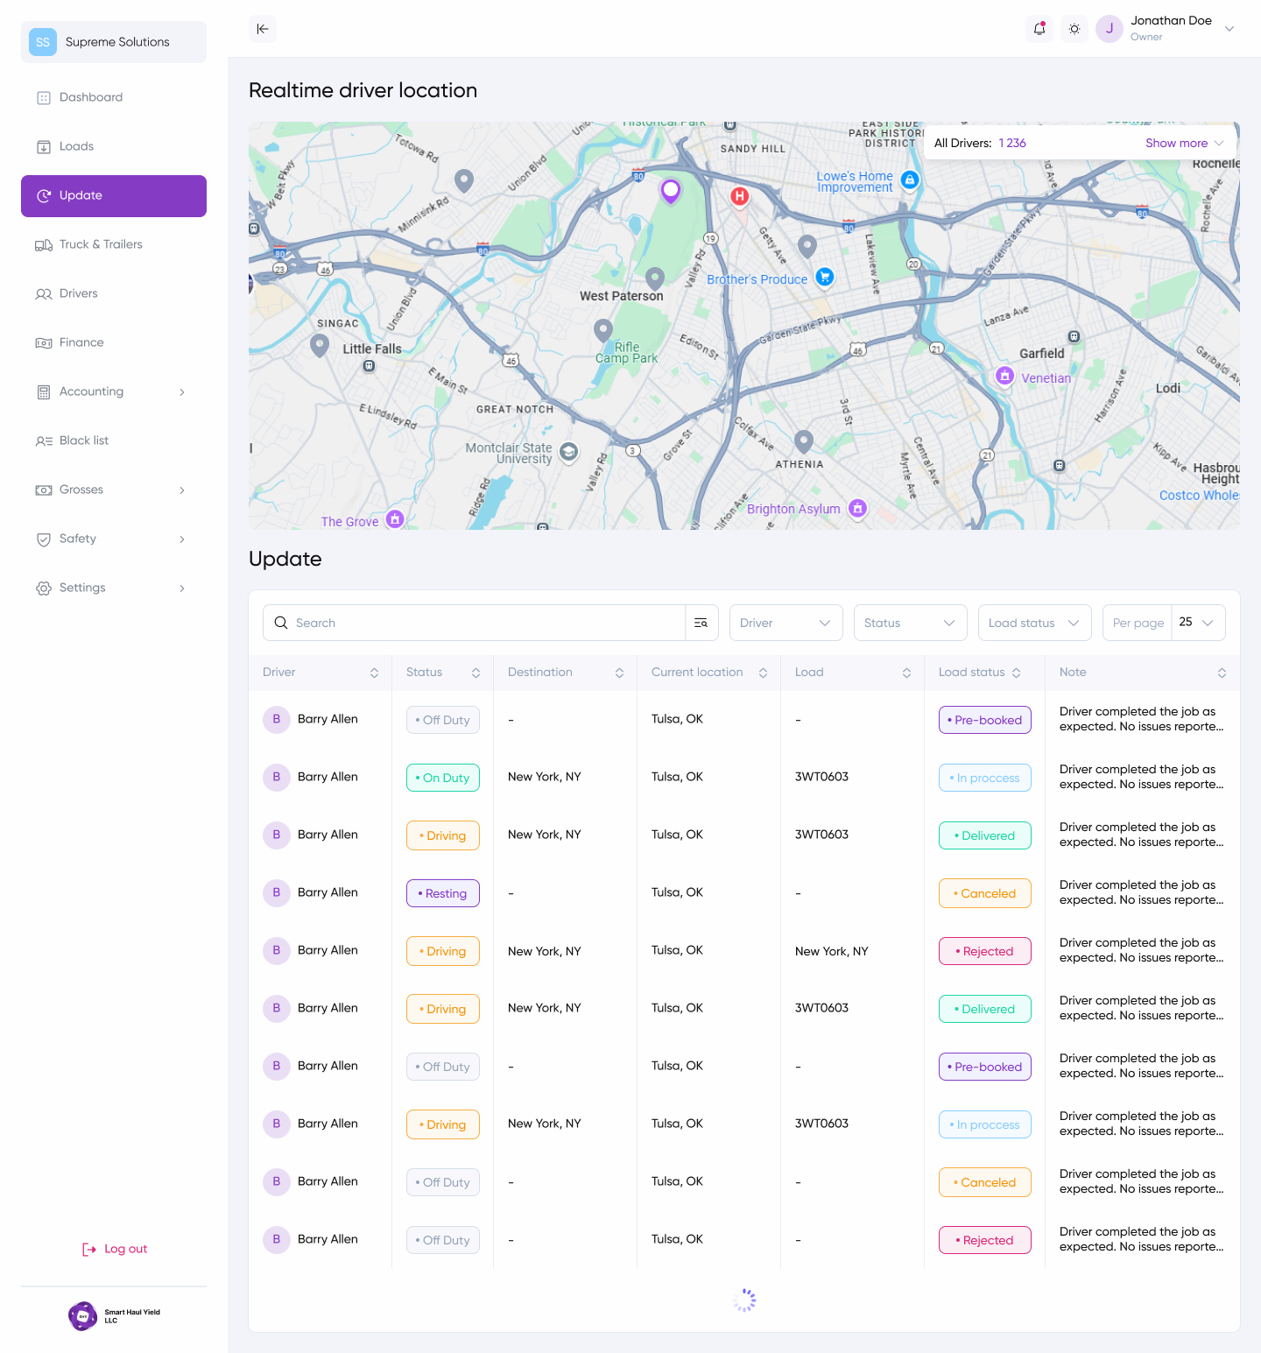The height and width of the screenshot is (1353, 1261).
Task: Open the search filter options icon
Action: click(701, 623)
